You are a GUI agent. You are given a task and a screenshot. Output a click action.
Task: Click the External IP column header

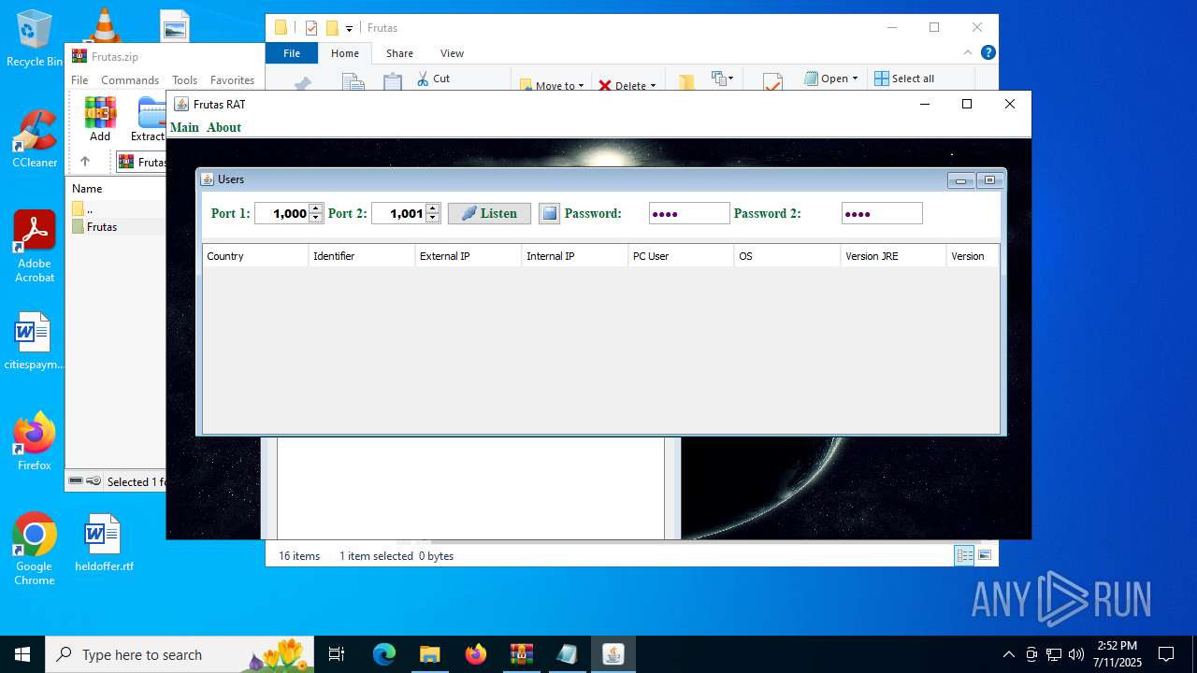(x=469, y=255)
